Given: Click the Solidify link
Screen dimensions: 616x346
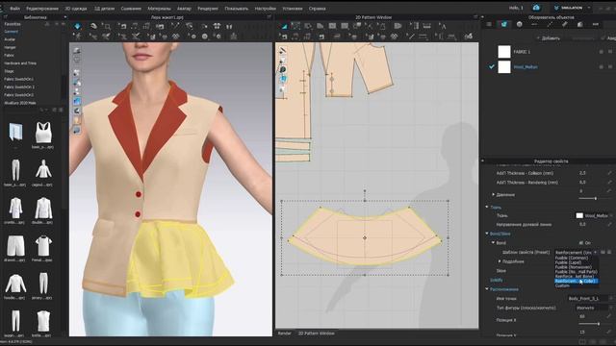Looking at the screenshot, I should (x=497, y=280).
